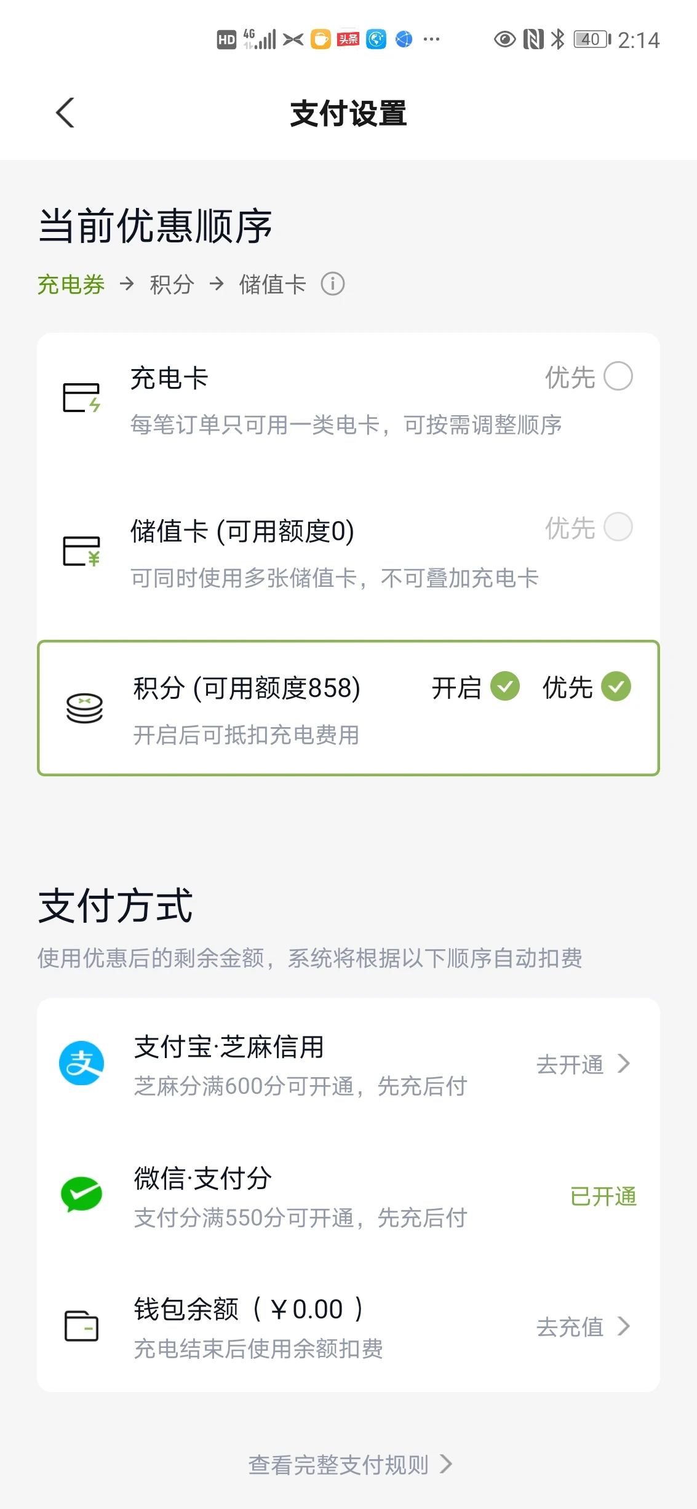
Task: Tap the stored-value card yen icon
Action: pyautogui.click(x=82, y=551)
